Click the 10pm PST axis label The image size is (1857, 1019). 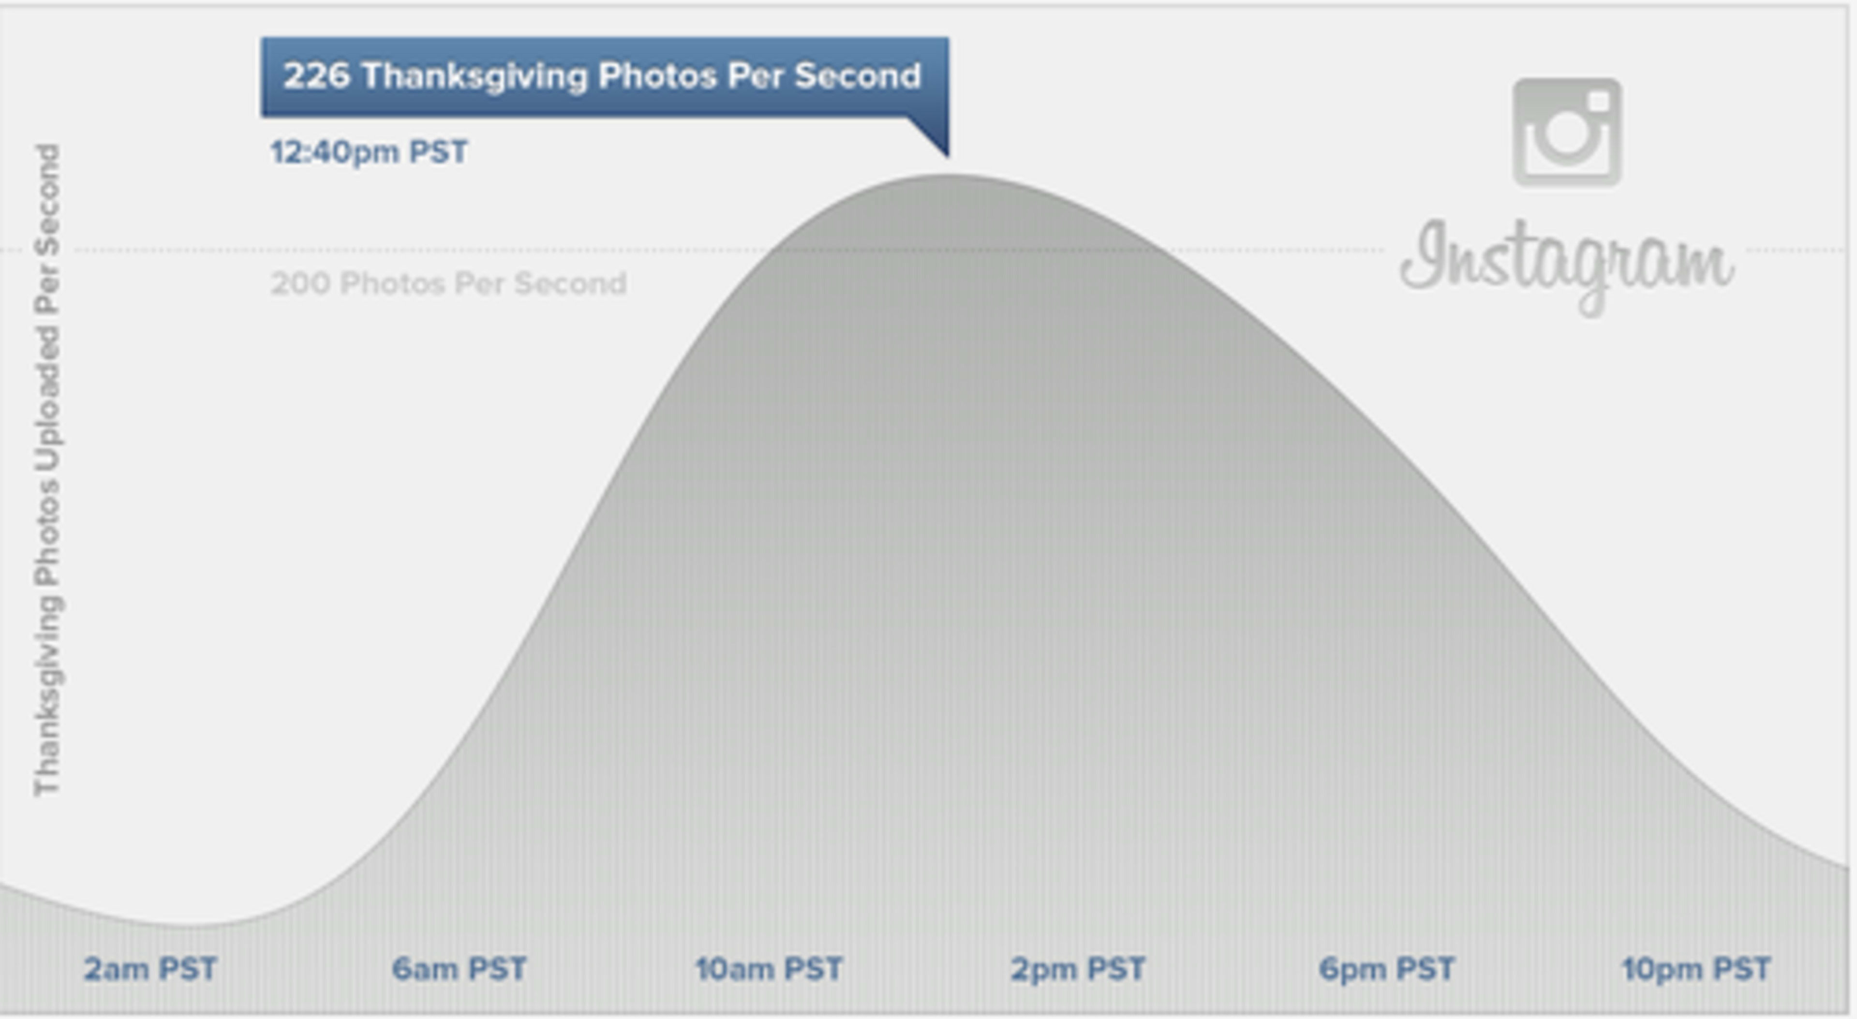[x=1696, y=969]
